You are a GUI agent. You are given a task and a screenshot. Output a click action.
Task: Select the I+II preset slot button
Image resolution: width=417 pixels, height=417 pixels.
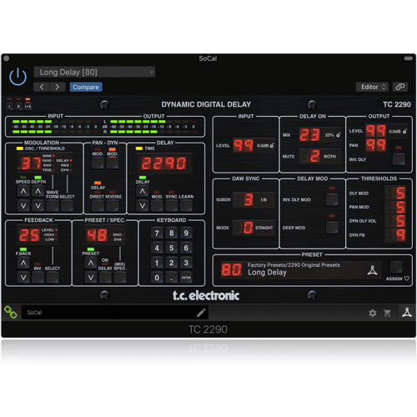pyautogui.click(x=28, y=106)
